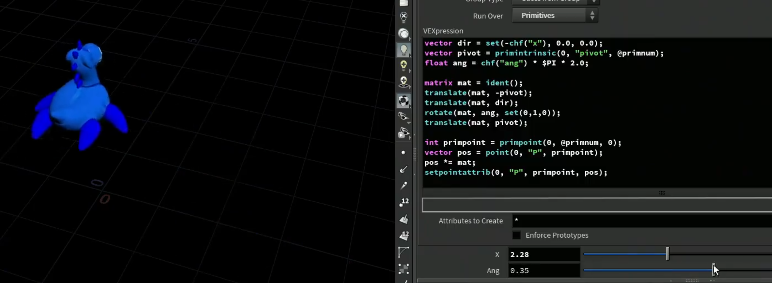
Task: Toggle primitive numbers display
Action: pos(404,236)
